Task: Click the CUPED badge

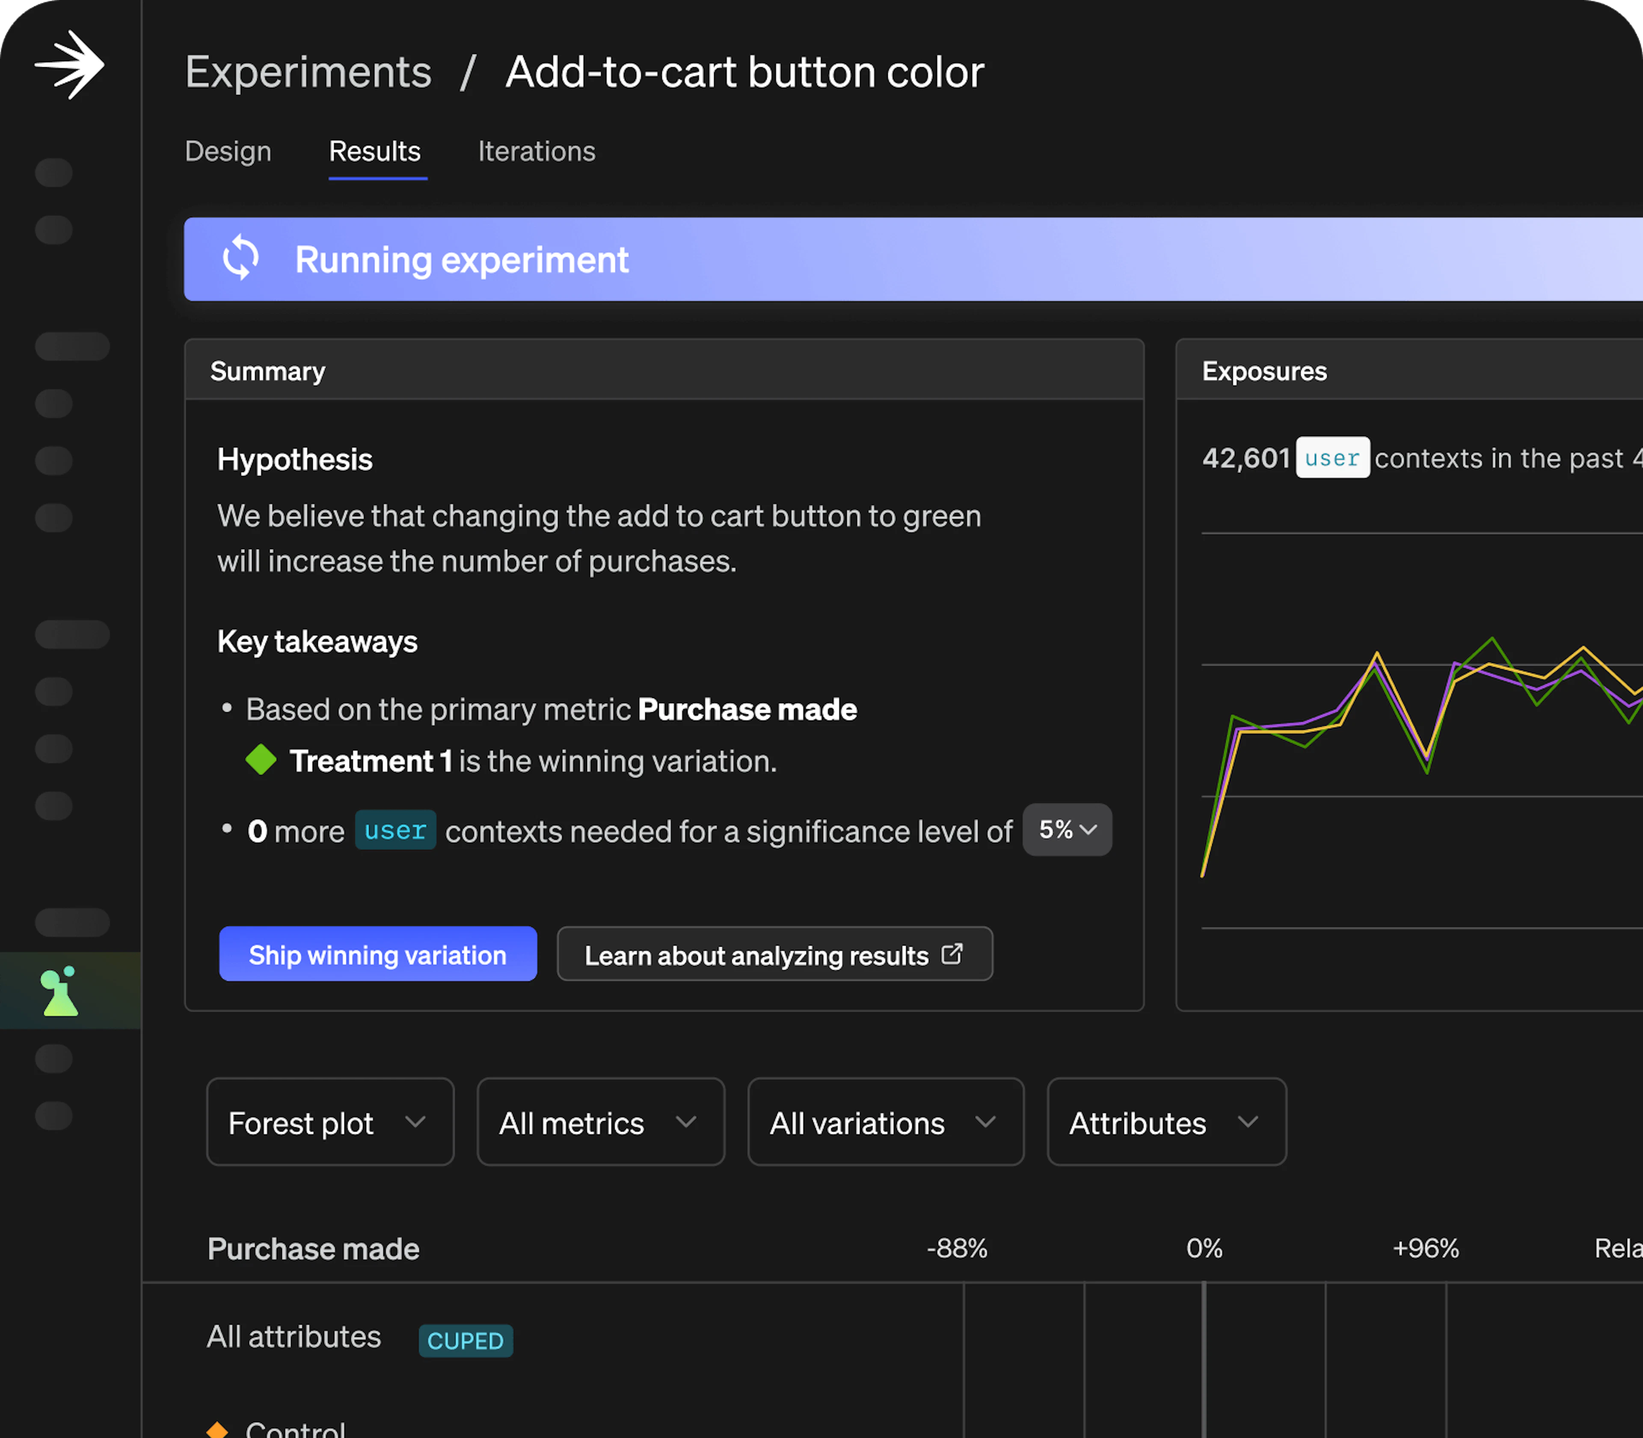Action: click(466, 1340)
